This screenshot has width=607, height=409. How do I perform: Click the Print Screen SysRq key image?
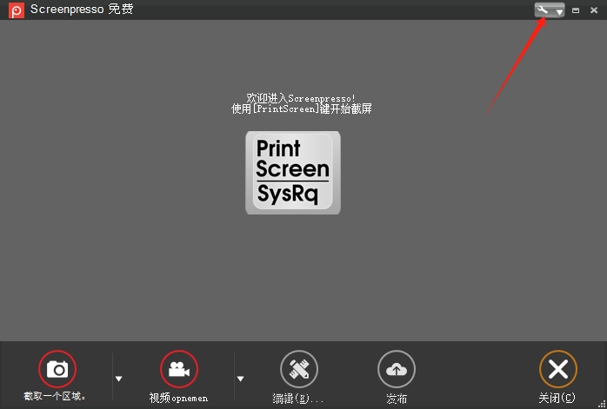tap(293, 172)
